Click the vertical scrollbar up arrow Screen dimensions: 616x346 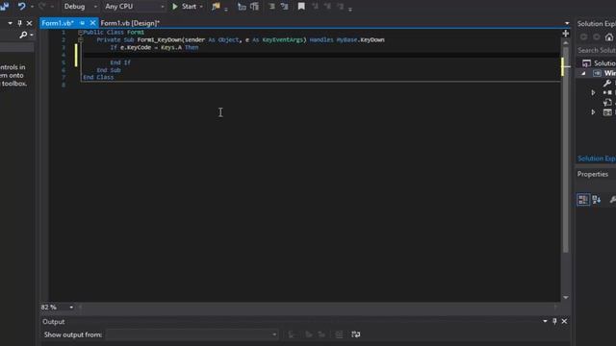click(x=566, y=42)
